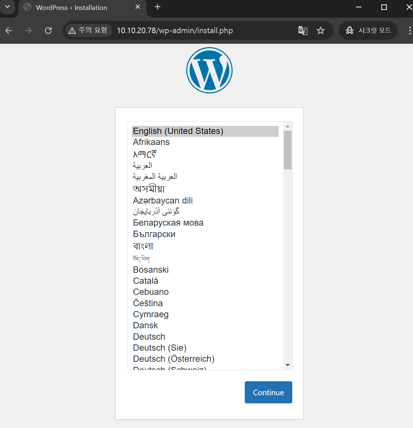Open the Chrome three-dot menu
Image resolution: width=413 pixels, height=428 pixels.
pyautogui.click(x=409, y=31)
